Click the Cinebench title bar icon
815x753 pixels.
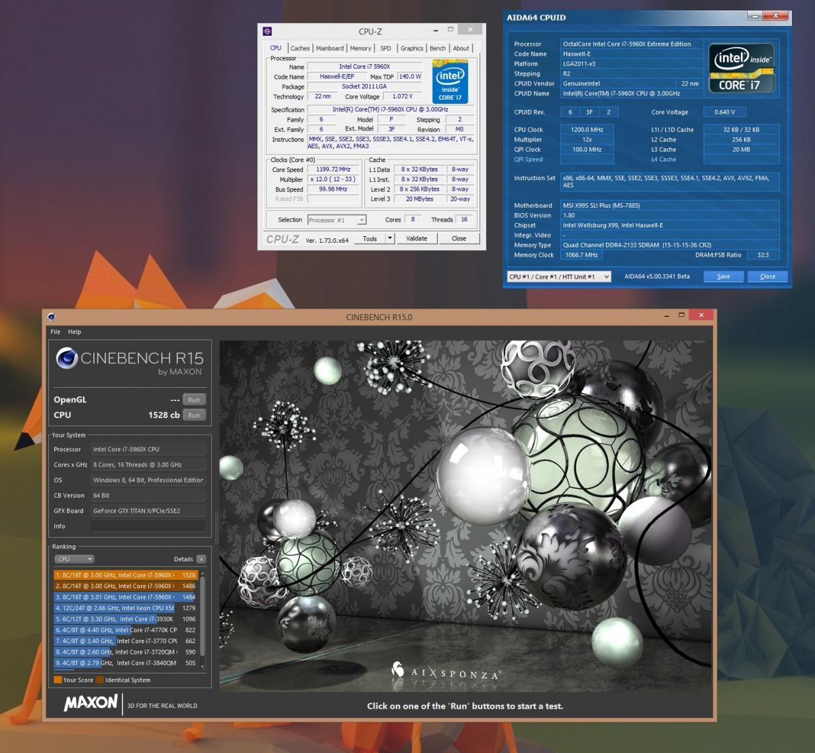click(52, 317)
